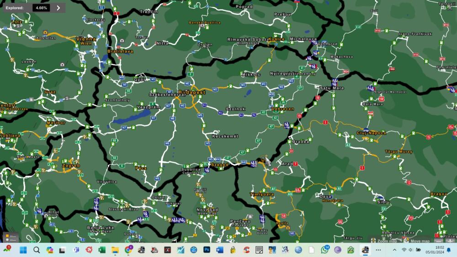The image size is (457, 257).
Task: Open WhatsApp from the taskbar
Action: 324,250
